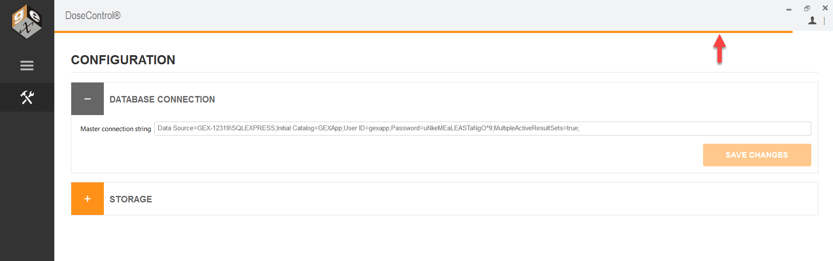Image resolution: width=833 pixels, height=261 pixels.
Task: Open the hamburger navigation menu
Action: (x=27, y=66)
